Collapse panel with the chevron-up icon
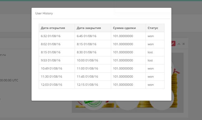Screen dimensions: 202x120 coord(179,44)
